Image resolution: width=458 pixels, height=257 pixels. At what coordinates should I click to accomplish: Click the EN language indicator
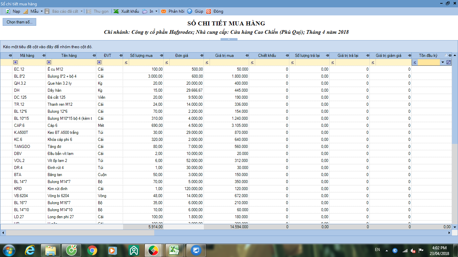click(377, 250)
